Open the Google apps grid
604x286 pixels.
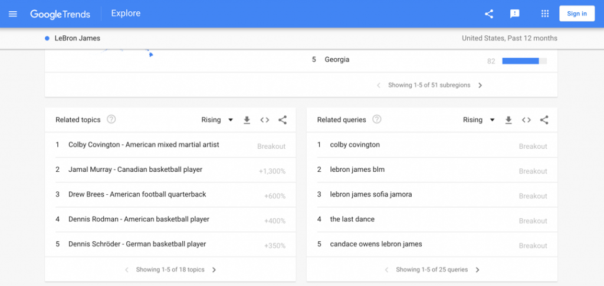point(544,14)
